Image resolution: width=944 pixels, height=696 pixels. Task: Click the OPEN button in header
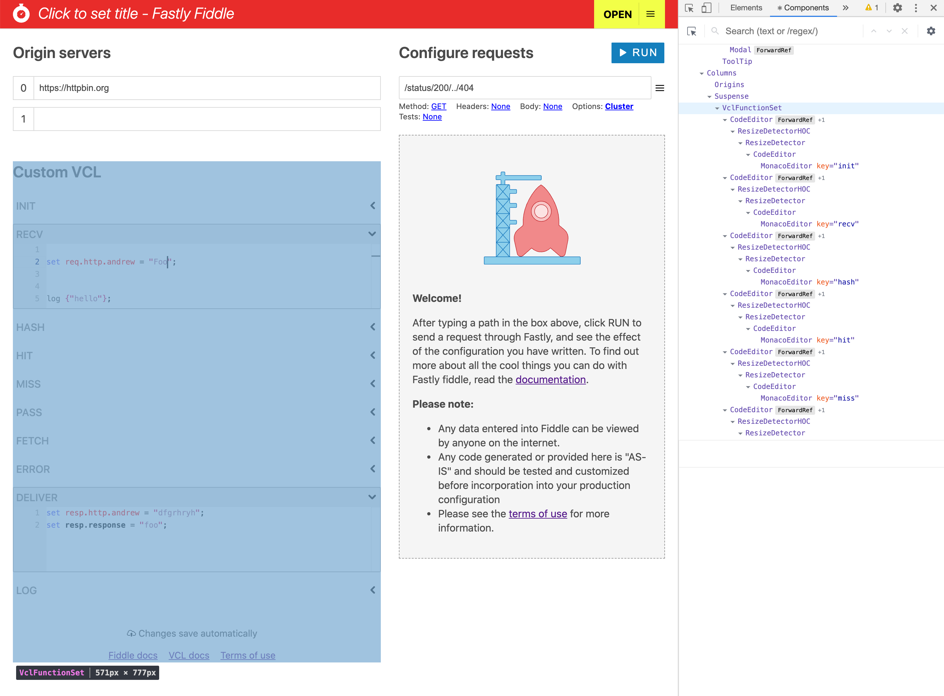click(617, 14)
